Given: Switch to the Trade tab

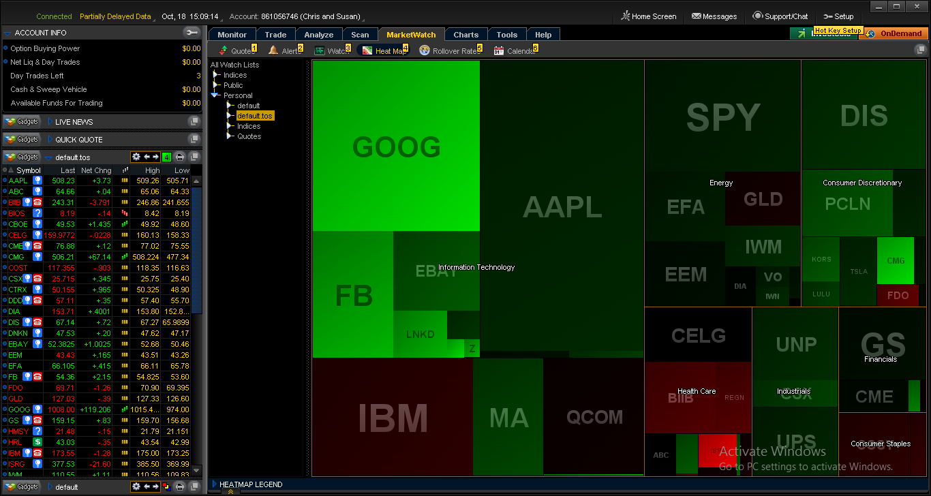Looking at the screenshot, I should [275, 35].
